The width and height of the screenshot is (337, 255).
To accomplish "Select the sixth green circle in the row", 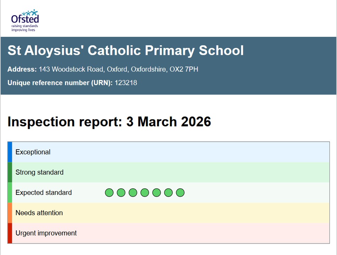I will point(168,193).
